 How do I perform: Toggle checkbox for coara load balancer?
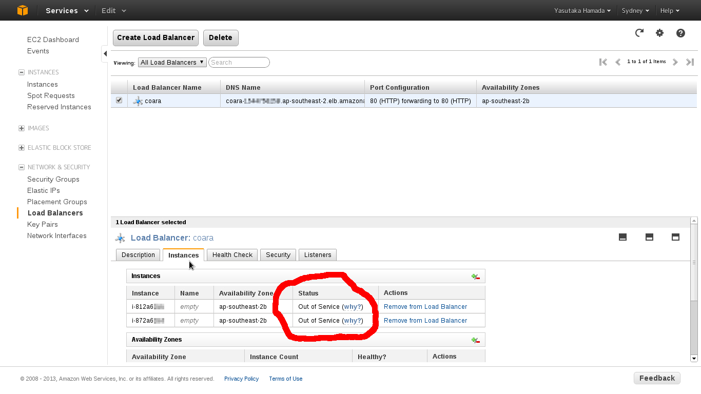[x=119, y=100]
